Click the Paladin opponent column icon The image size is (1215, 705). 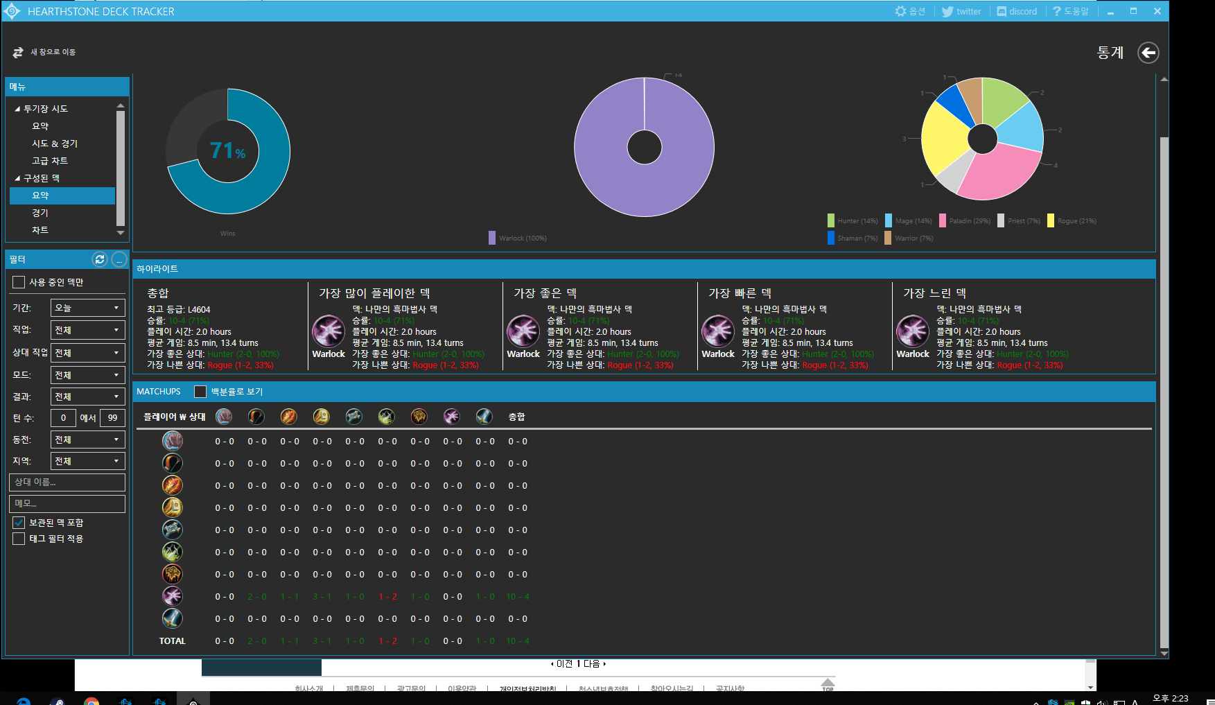[x=322, y=416]
